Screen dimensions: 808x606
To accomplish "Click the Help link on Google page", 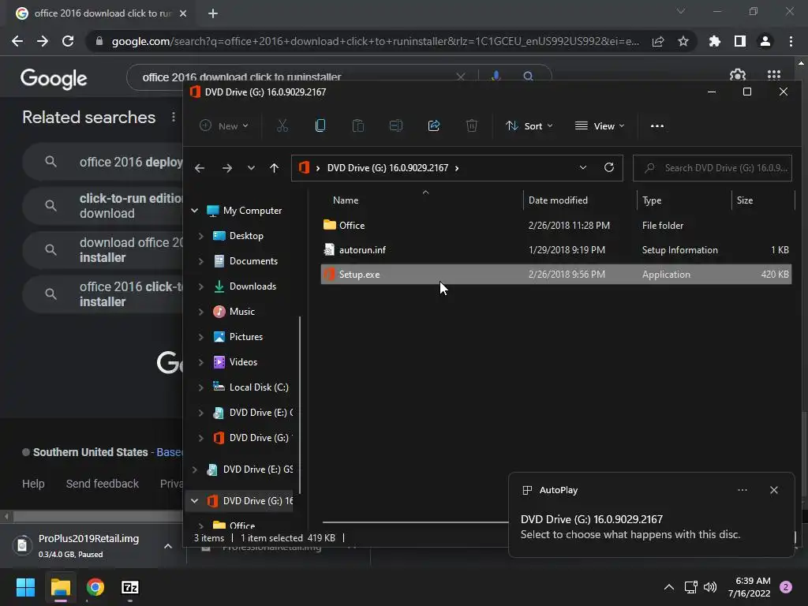I will pyautogui.click(x=33, y=484).
